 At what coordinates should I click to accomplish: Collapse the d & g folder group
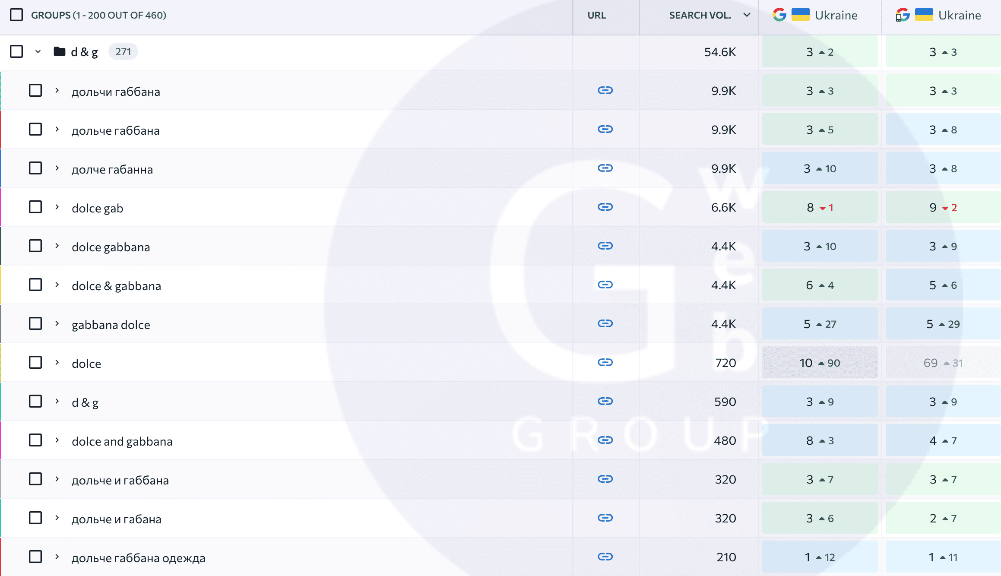38,52
